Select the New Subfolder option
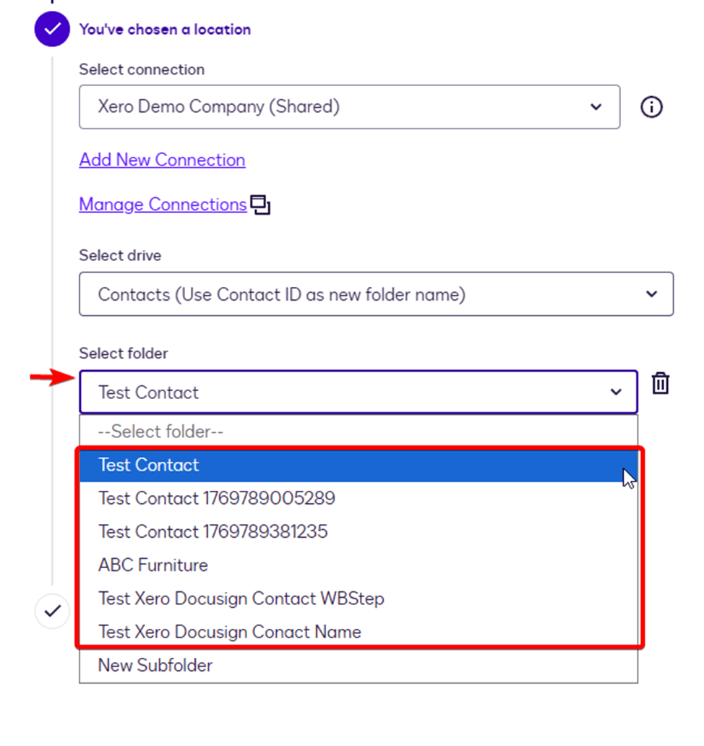704x746 pixels. (x=155, y=665)
